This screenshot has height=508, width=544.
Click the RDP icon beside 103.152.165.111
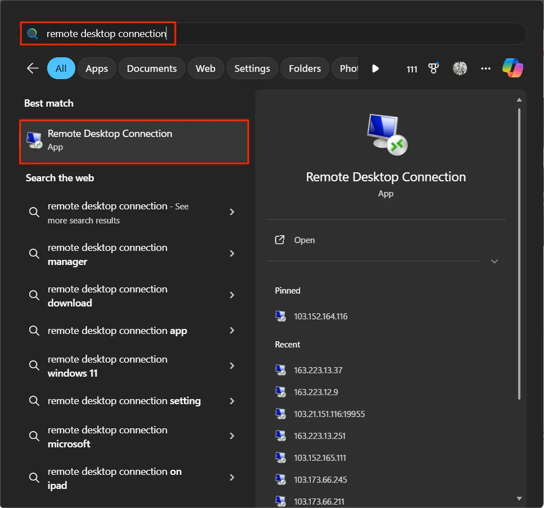[x=280, y=457]
